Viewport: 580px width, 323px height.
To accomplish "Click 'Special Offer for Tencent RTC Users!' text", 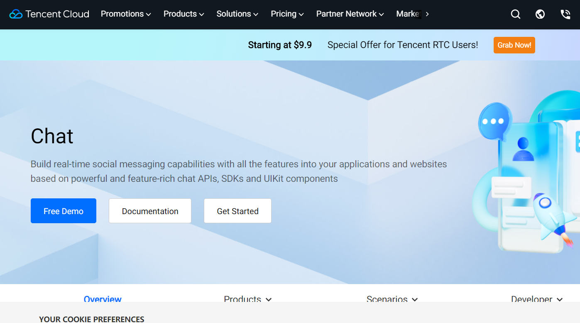I will coord(403,45).
